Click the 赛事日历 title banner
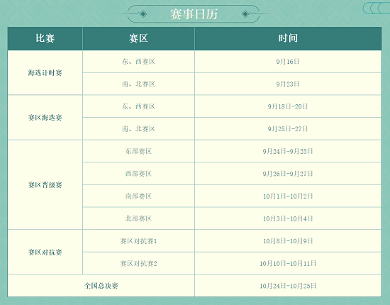This screenshot has height=305, width=390. 194,14
